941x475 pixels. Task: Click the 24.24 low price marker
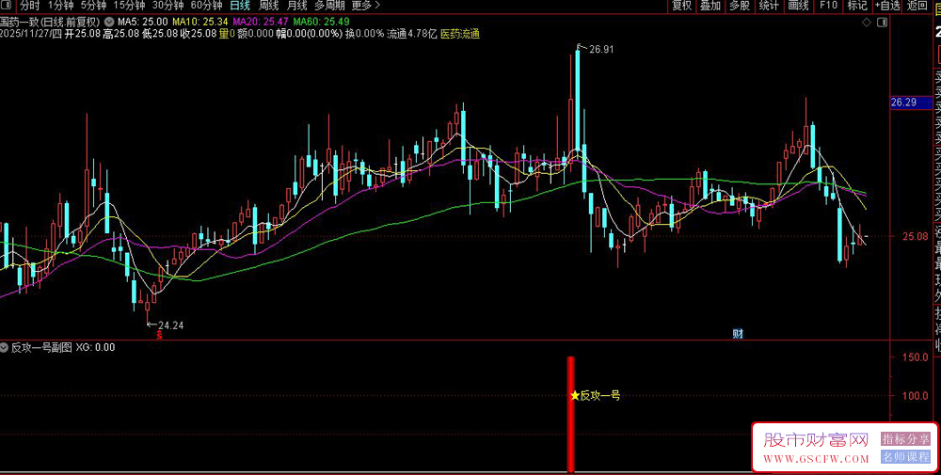(166, 325)
